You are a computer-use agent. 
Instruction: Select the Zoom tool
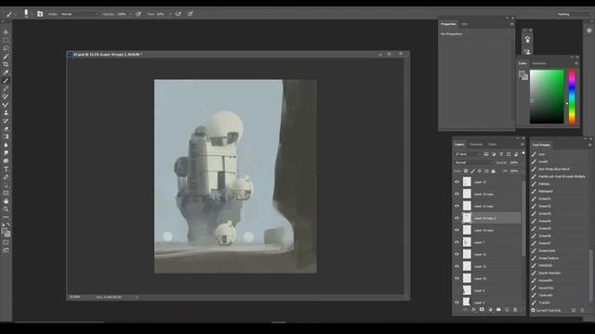point(6,209)
